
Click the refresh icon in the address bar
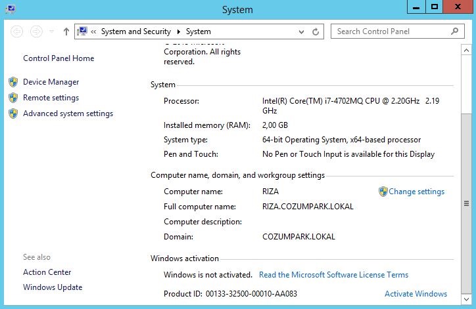click(x=316, y=31)
